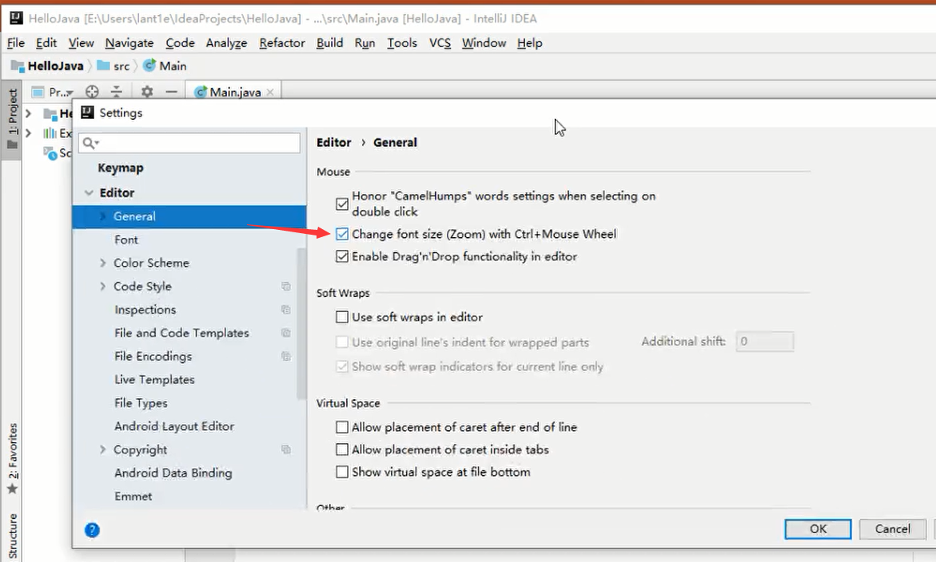Click the Additional shift value field

click(x=765, y=342)
